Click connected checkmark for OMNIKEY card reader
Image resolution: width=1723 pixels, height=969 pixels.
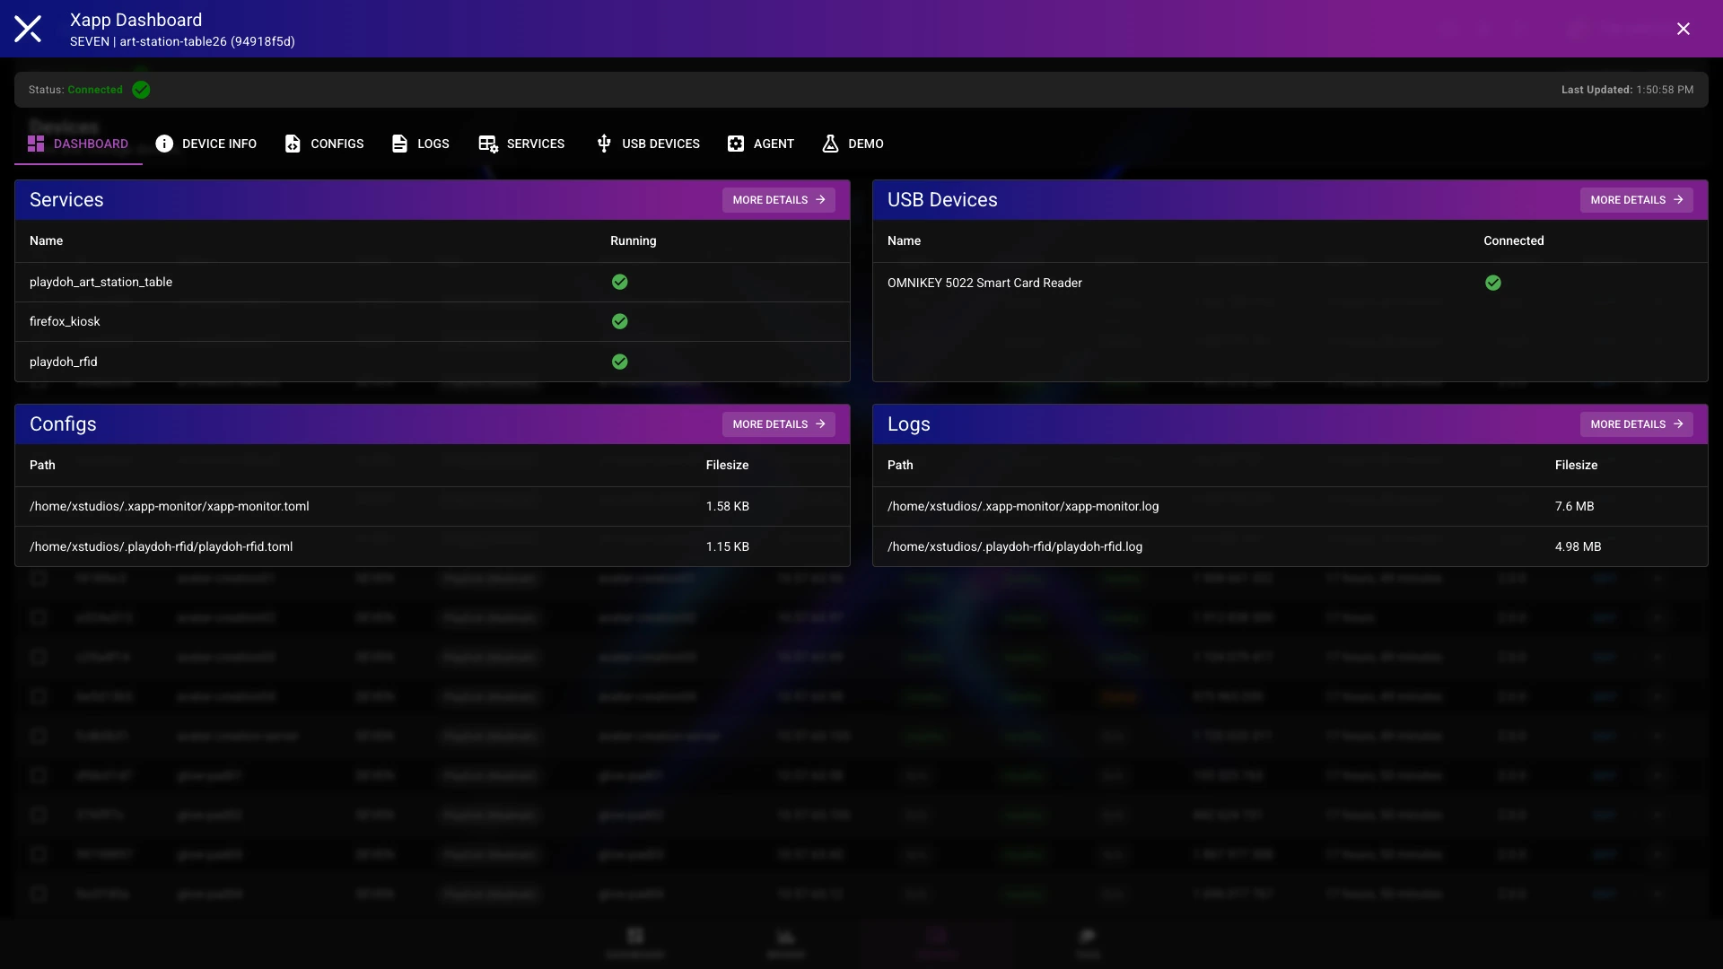pyautogui.click(x=1493, y=283)
